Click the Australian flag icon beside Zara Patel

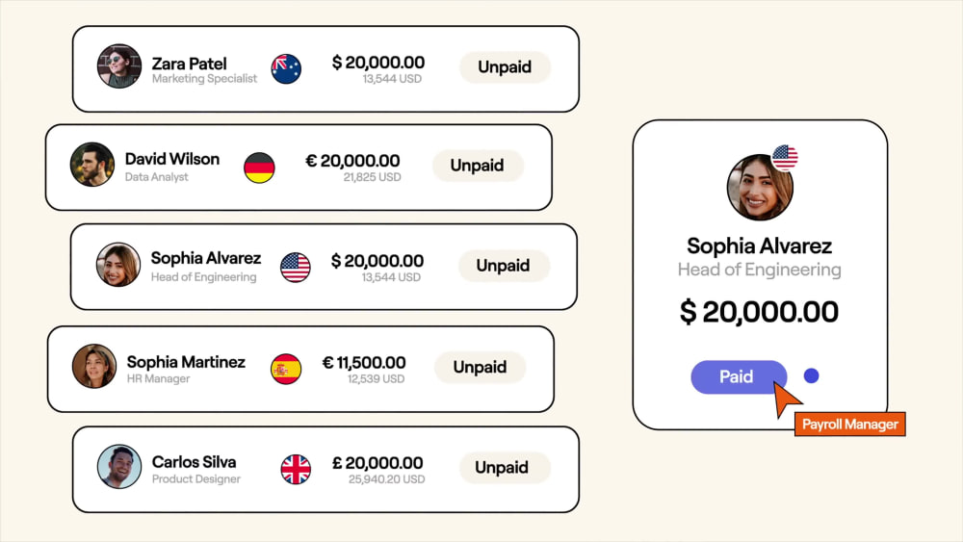(286, 68)
